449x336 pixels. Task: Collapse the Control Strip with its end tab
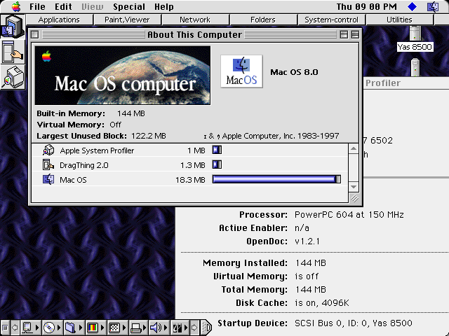point(206,328)
